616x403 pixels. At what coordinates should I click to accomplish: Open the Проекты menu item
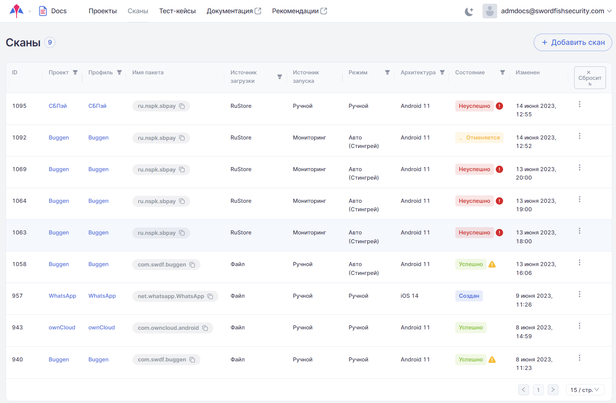[103, 11]
